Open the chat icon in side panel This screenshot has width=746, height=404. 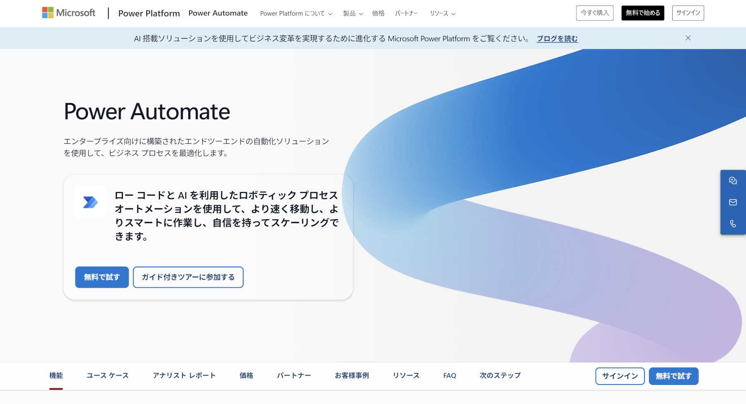(733, 181)
